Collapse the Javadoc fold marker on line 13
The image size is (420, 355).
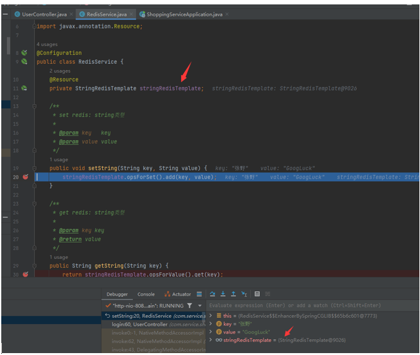(x=34, y=106)
